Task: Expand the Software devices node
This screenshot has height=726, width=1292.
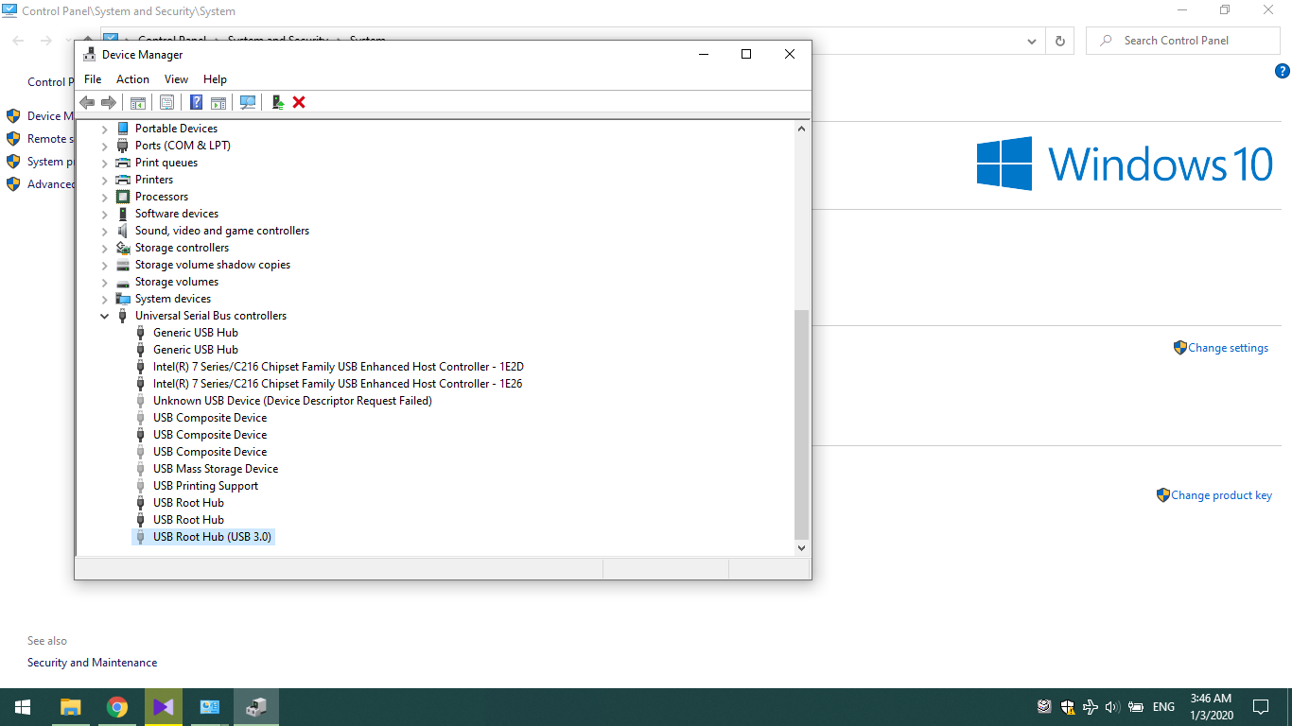Action: click(x=105, y=214)
